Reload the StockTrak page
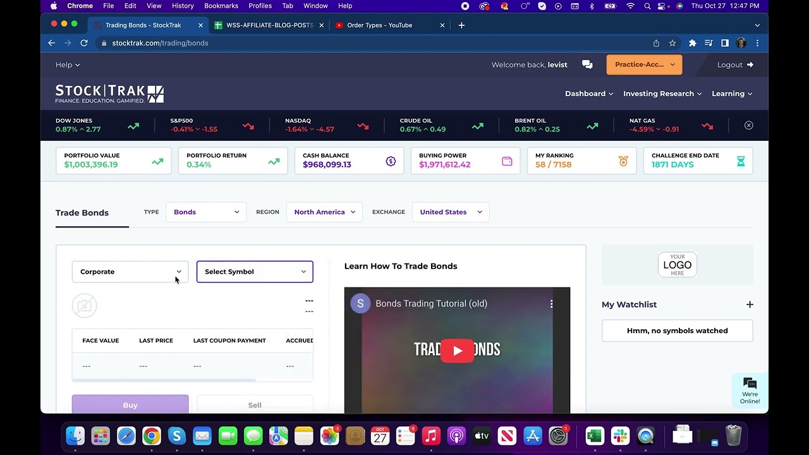Viewport: 809px width, 455px height. pyautogui.click(x=84, y=43)
